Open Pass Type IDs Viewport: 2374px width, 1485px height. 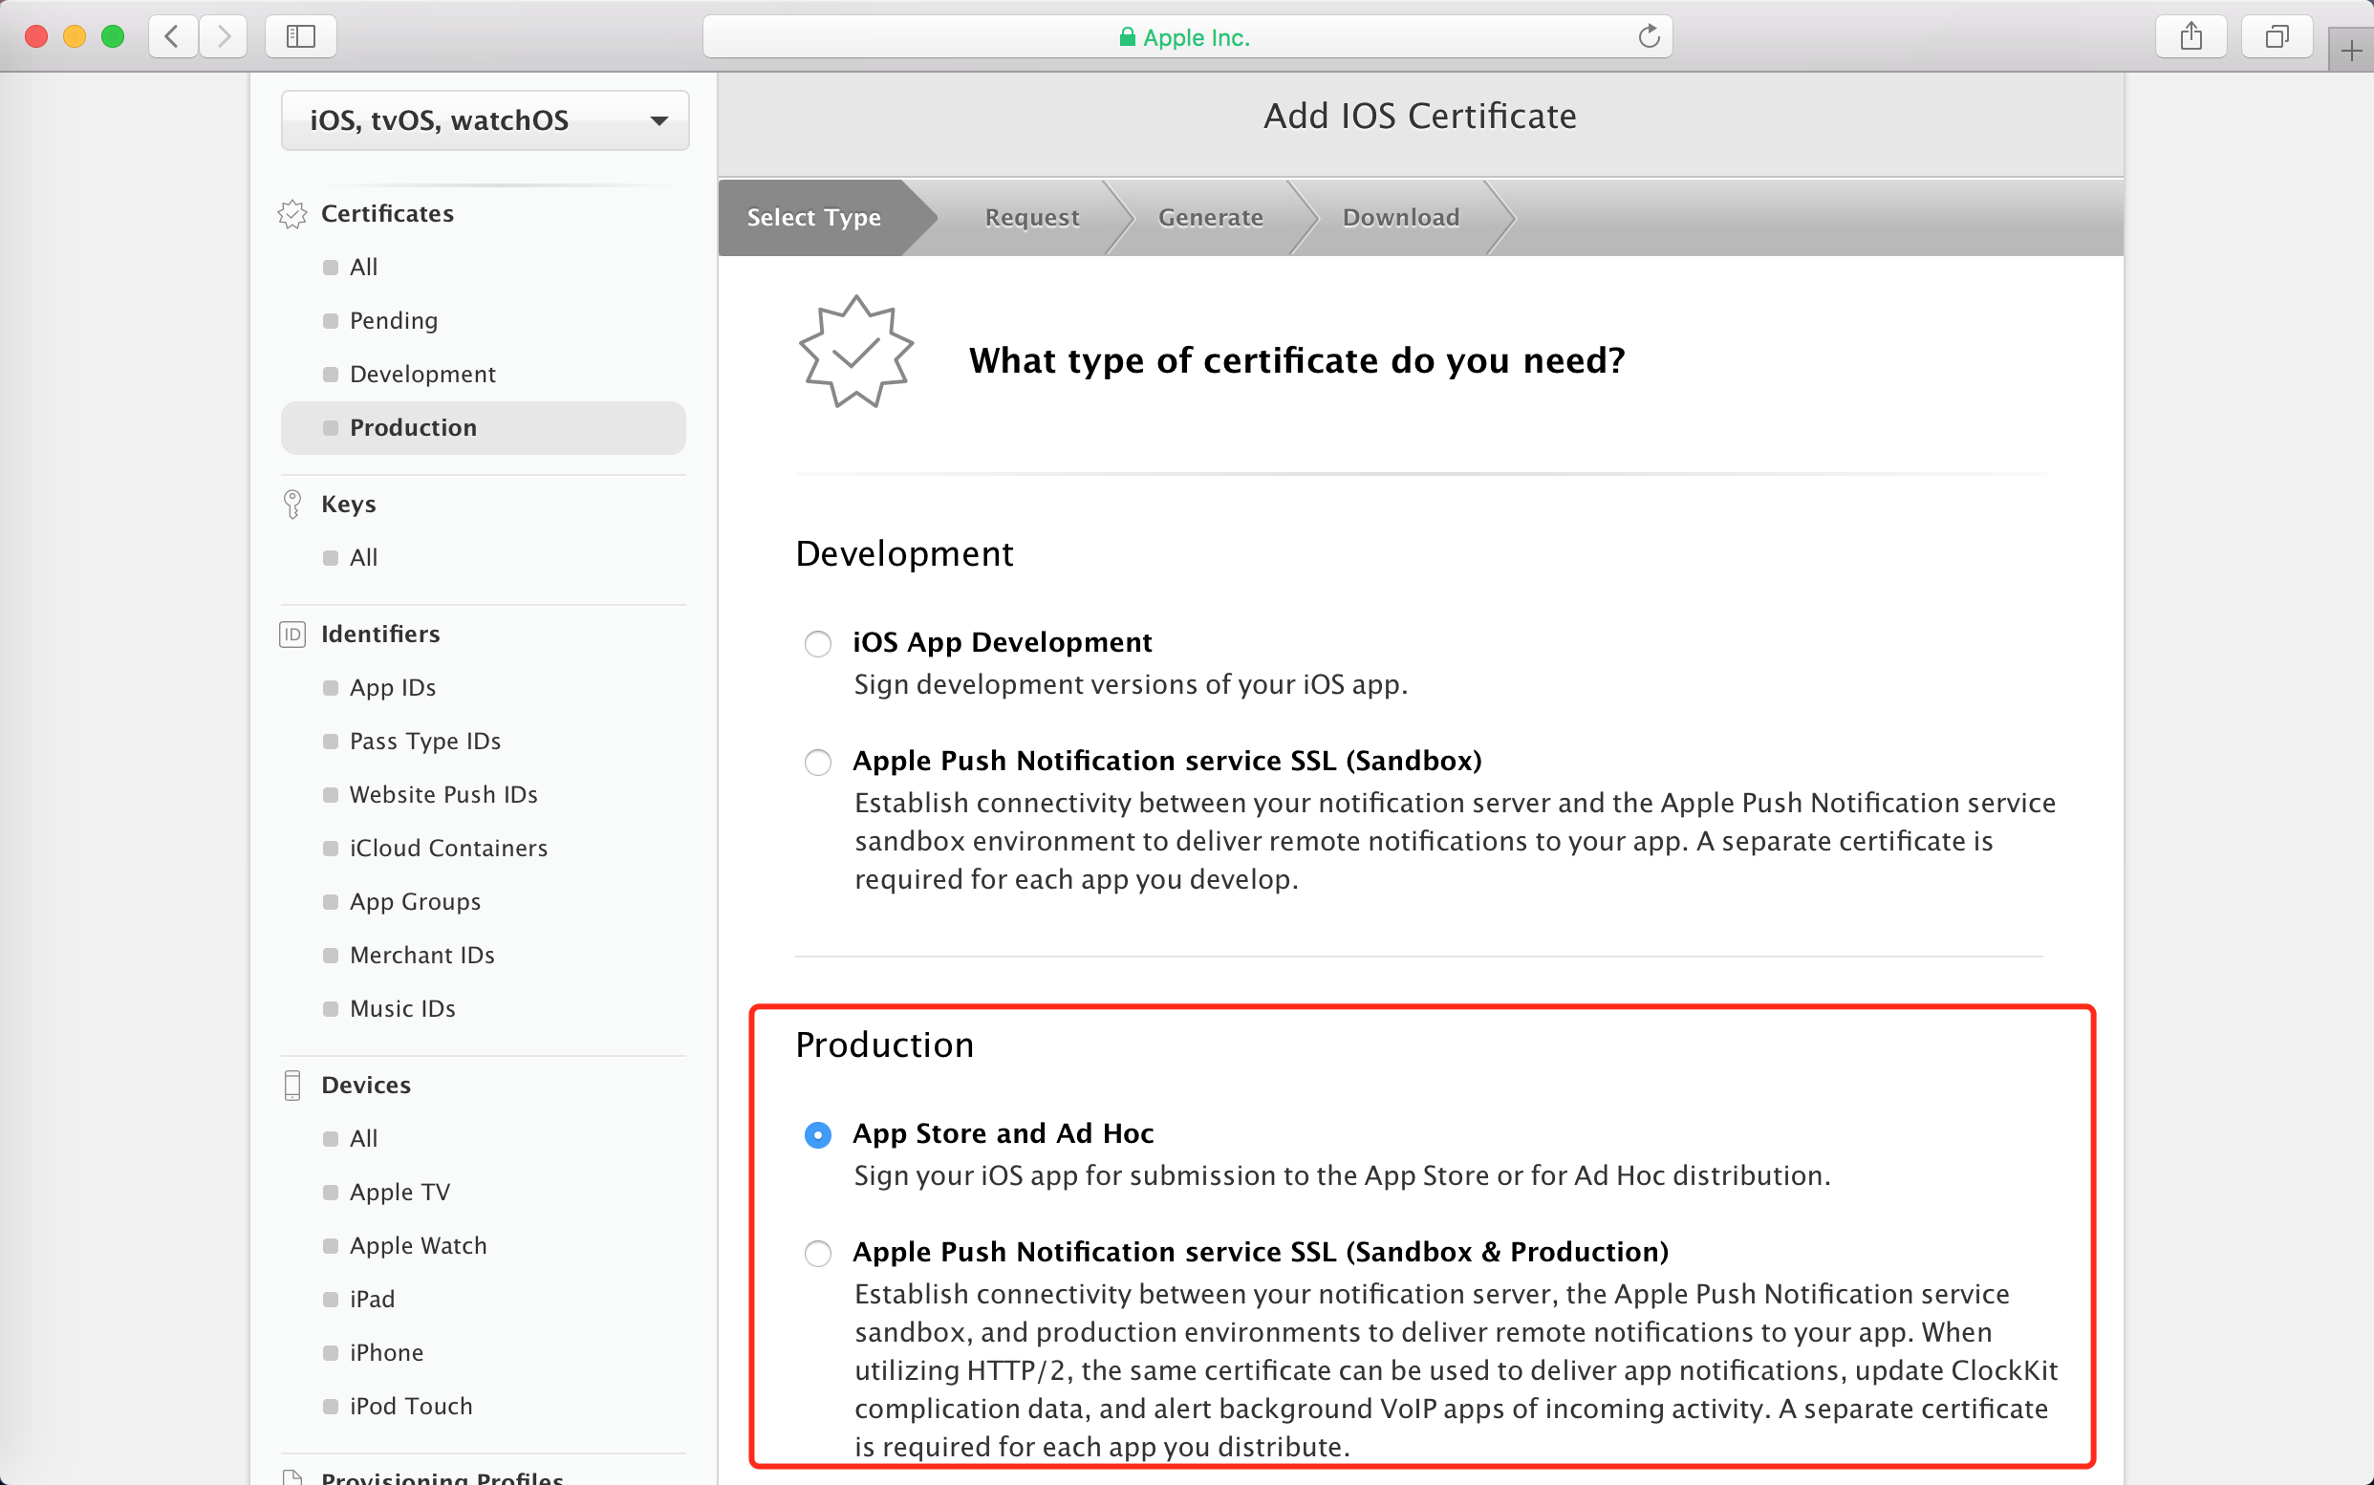pos(425,742)
